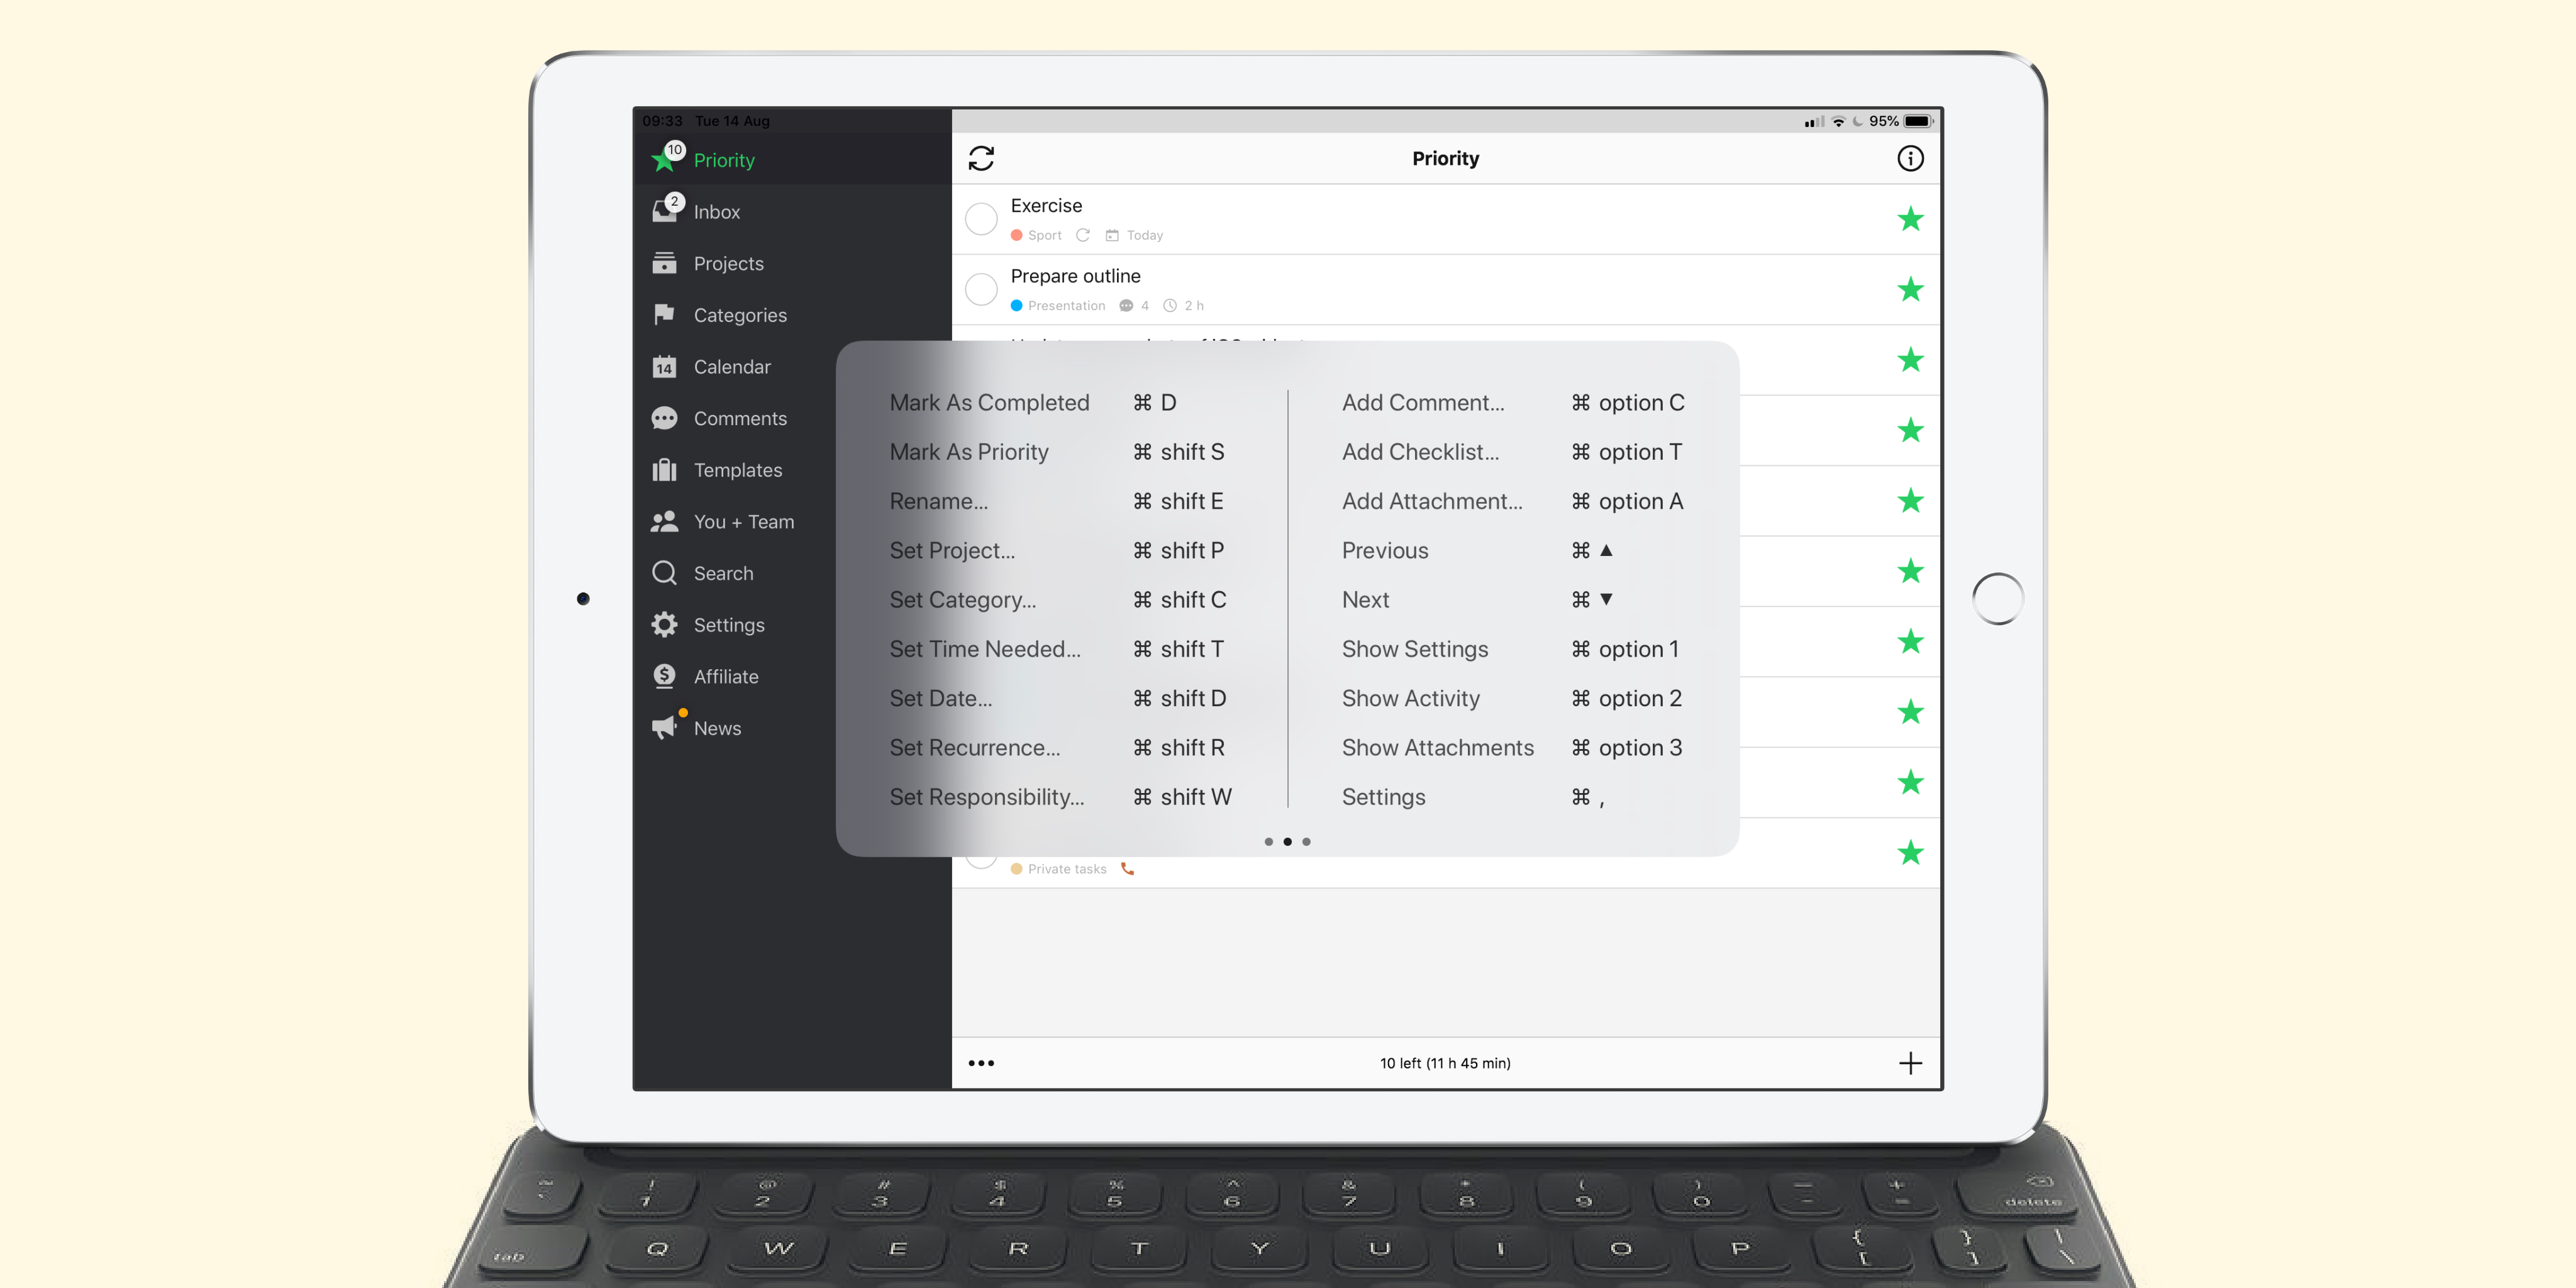The height and width of the screenshot is (1288, 2576).
Task: Toggle completion for Exercise task
Action: (982, 218)
